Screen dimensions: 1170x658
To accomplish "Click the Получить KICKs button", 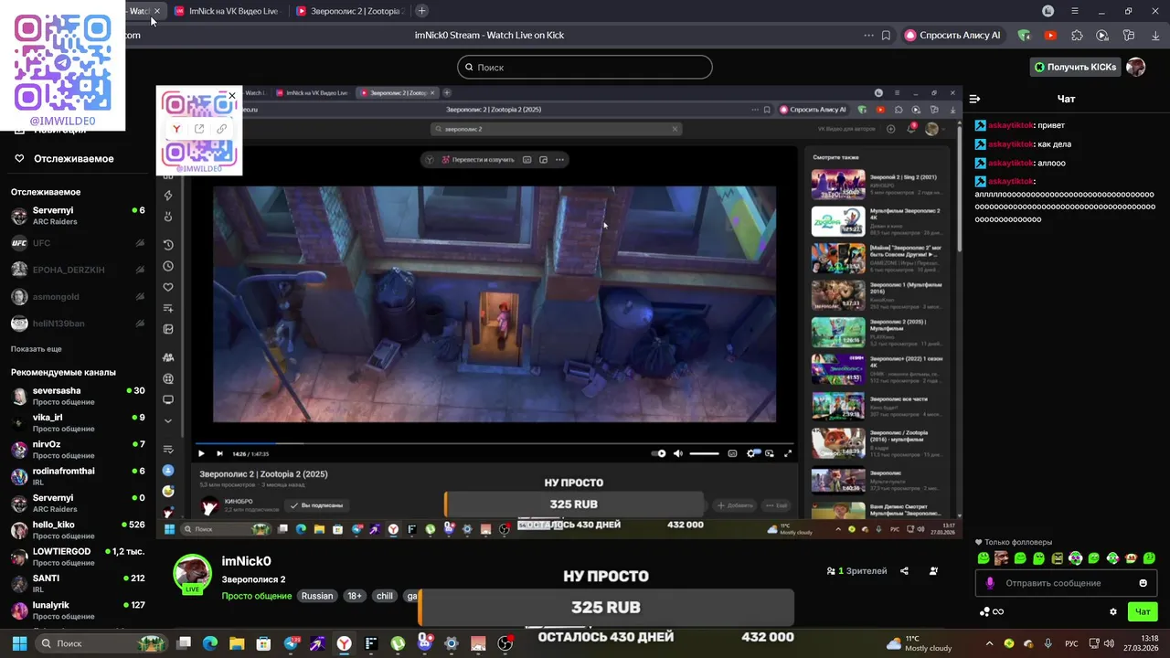I will click(x=1075, y=67).
